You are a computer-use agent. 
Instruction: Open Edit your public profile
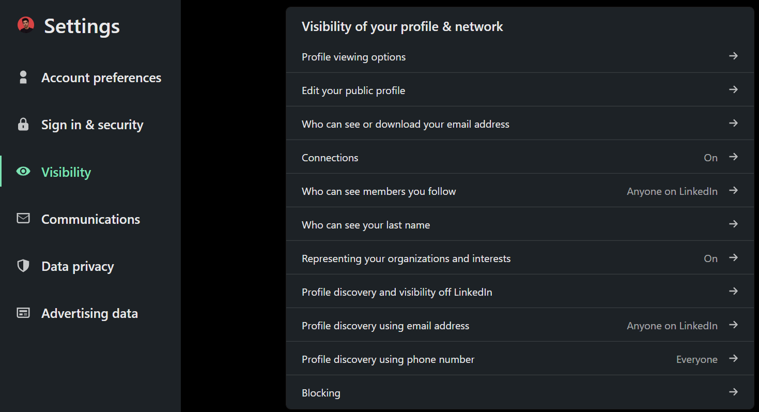pyautogui.click(x=353, y=90)
